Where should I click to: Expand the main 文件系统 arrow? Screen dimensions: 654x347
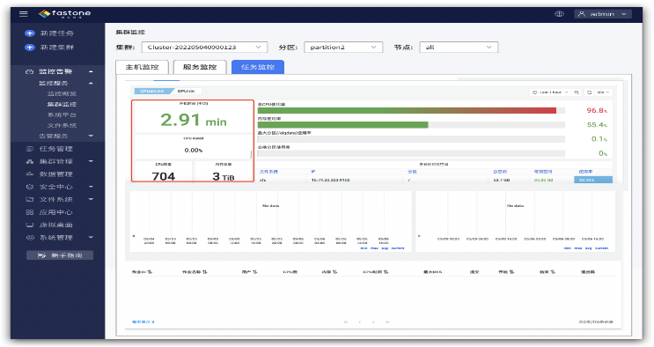91,199
